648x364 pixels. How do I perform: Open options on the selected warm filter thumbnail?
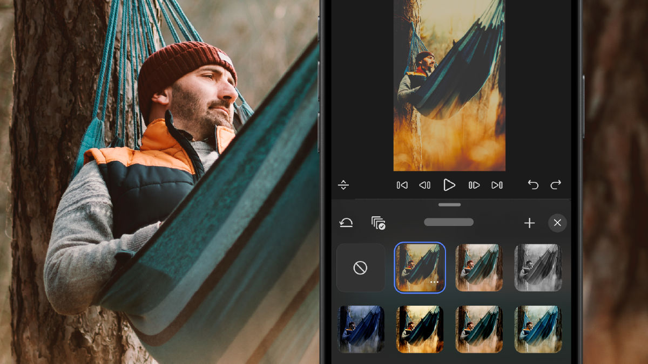pos(434,282)
